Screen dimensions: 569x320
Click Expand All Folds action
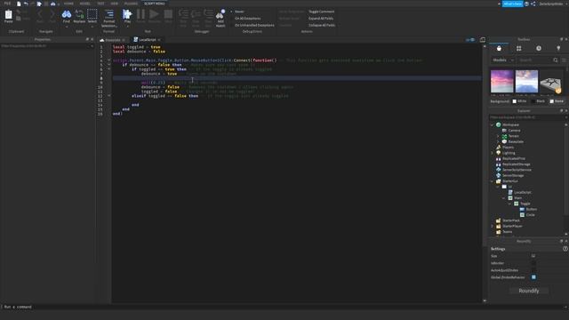[x=321, y=19]
